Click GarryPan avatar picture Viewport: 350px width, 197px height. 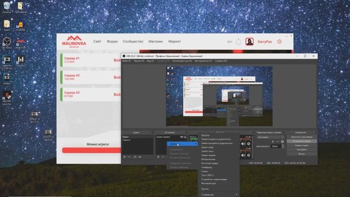coord(249,42)
